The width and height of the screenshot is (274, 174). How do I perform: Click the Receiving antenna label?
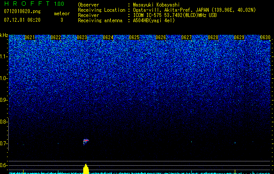coord(100,20)
